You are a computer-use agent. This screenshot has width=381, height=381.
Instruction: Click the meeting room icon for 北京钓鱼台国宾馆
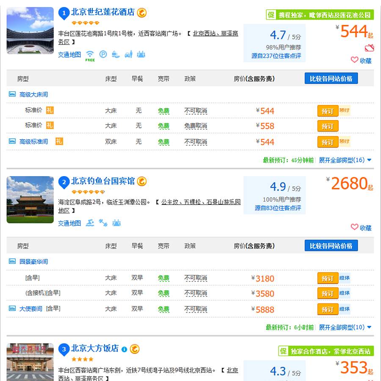[116, 223]
